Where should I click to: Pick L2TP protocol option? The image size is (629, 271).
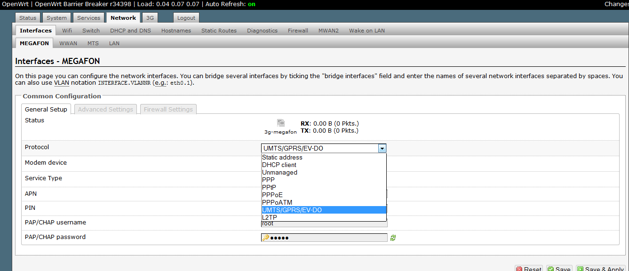324,217
